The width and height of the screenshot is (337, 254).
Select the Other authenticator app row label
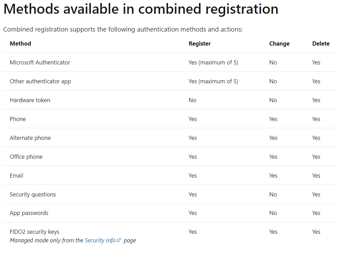click(40, 81)
